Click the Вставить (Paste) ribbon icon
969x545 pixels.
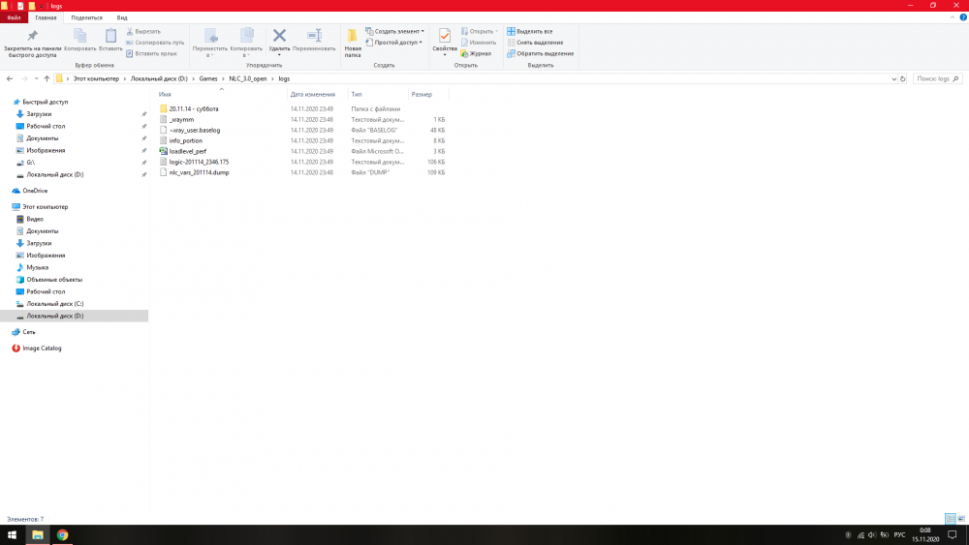click(110, 36)
